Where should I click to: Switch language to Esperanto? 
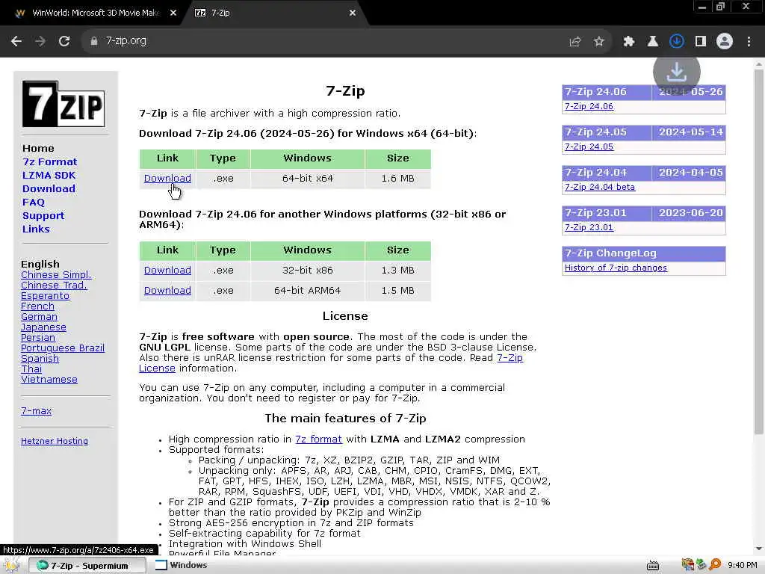click(45, 296)
